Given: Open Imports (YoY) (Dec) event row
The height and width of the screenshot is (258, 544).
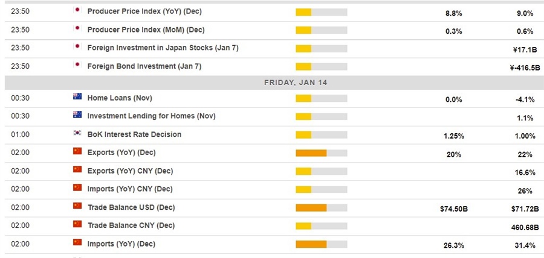Looking at the screenshot, I should click(x=121, y=244).
